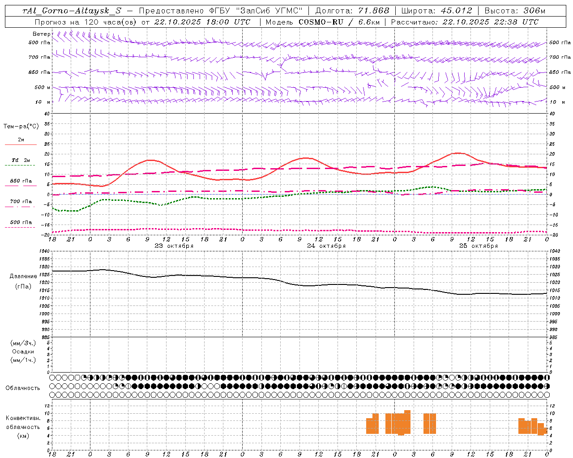This screenshot has width=573, height=458.
Task: Click the forecast start time '22.10.2025 18:00 UTC'
Action: click(x=202, y=22)
